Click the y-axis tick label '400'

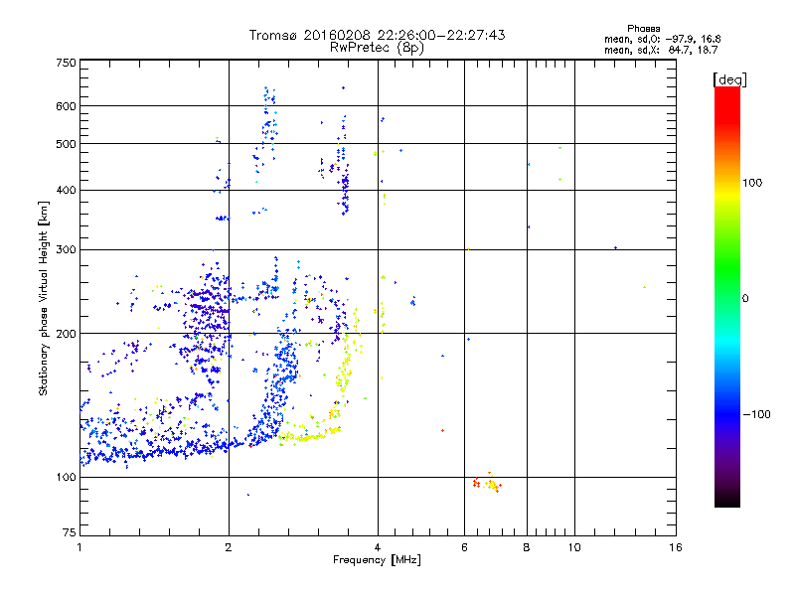pyautogui.click(x=66, y=191)
